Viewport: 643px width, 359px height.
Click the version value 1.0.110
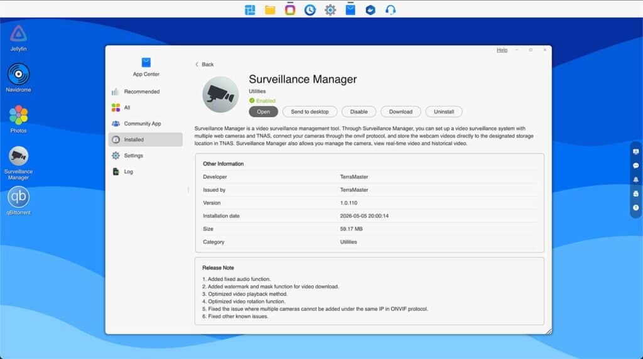click(349, 203)
